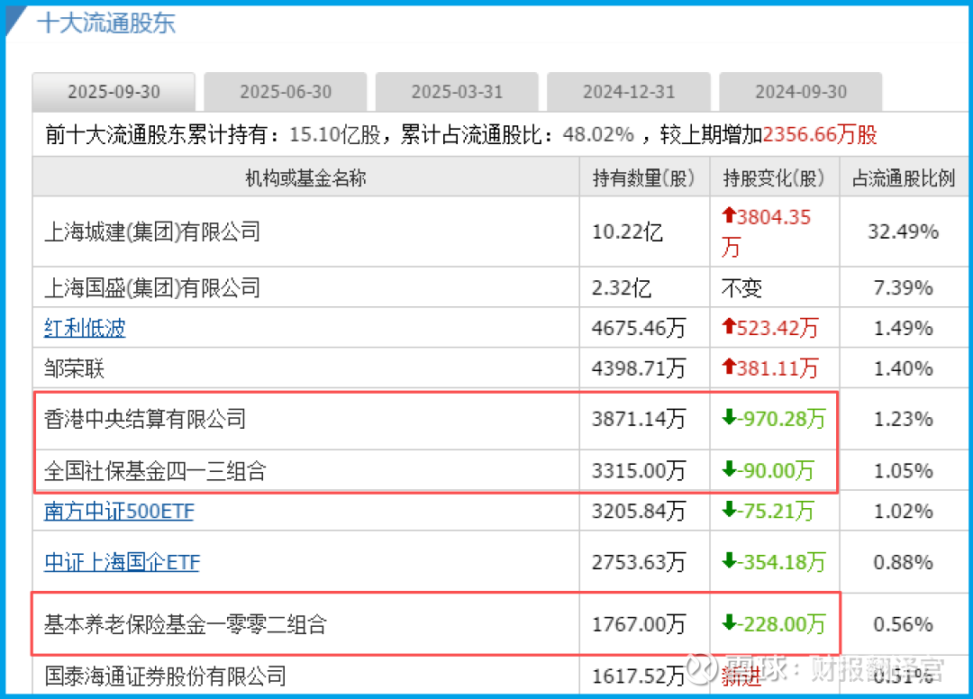
Task: Click the 523.42万 increase value
Action: tap(770, 328)
